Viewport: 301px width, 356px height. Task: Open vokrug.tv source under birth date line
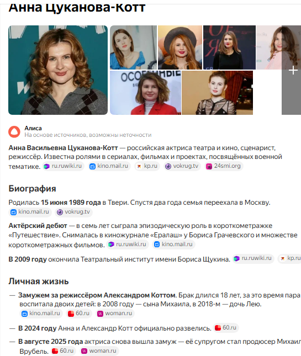pyautogui.click(x=73, y=212)
